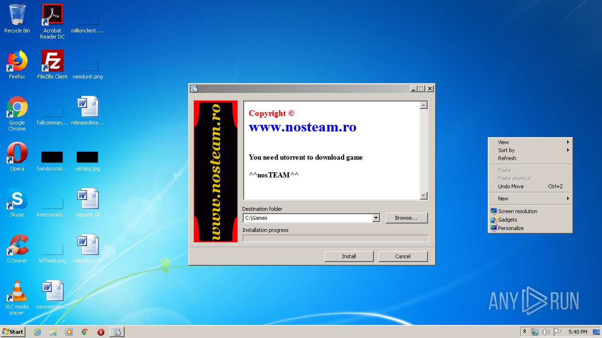This screenshot has height=338, width=602.
Task: Open Opera desktop shortcut
Action: pos(17,157)
